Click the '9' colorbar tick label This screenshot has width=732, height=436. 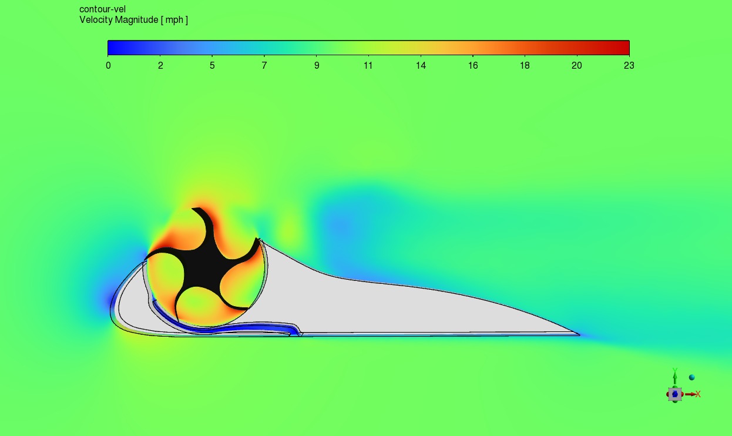click(x=317, y=65)
